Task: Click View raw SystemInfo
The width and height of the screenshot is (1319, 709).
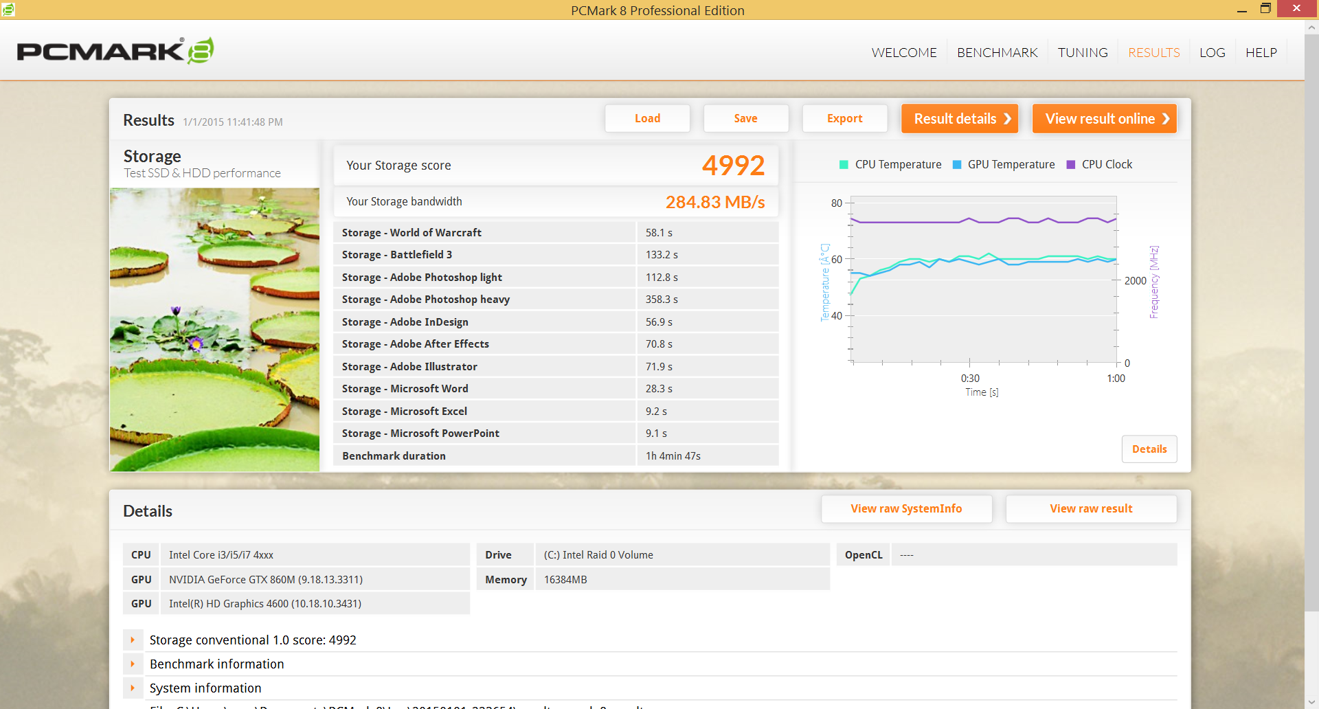Action: pyautogui.click(x=906, y=508)
